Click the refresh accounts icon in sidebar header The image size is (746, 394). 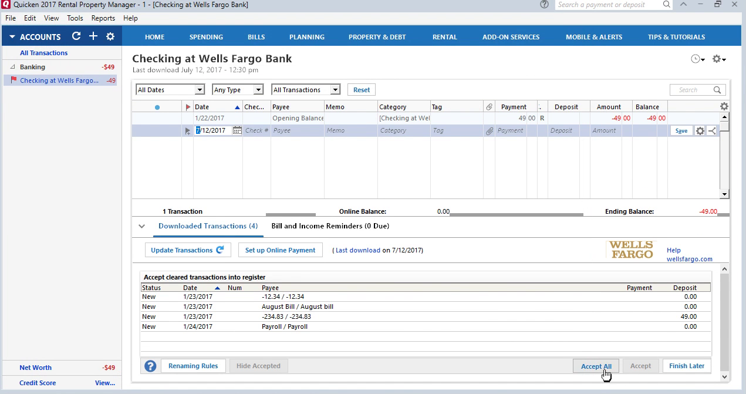76,36
